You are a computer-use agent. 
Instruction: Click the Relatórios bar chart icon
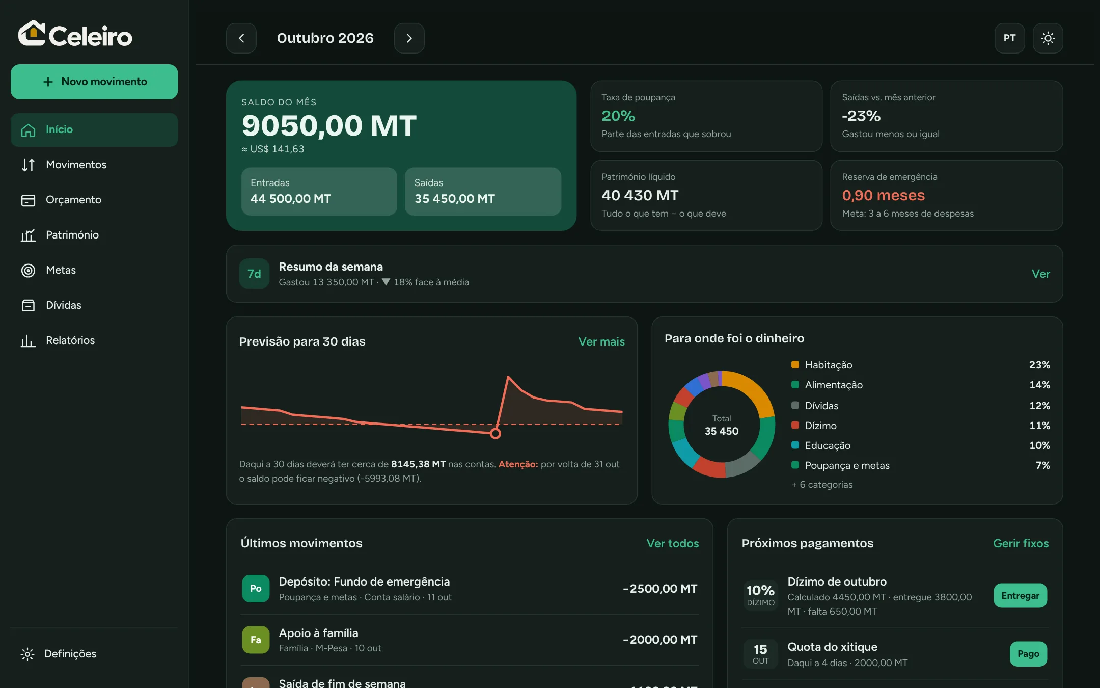pos(28,340)
